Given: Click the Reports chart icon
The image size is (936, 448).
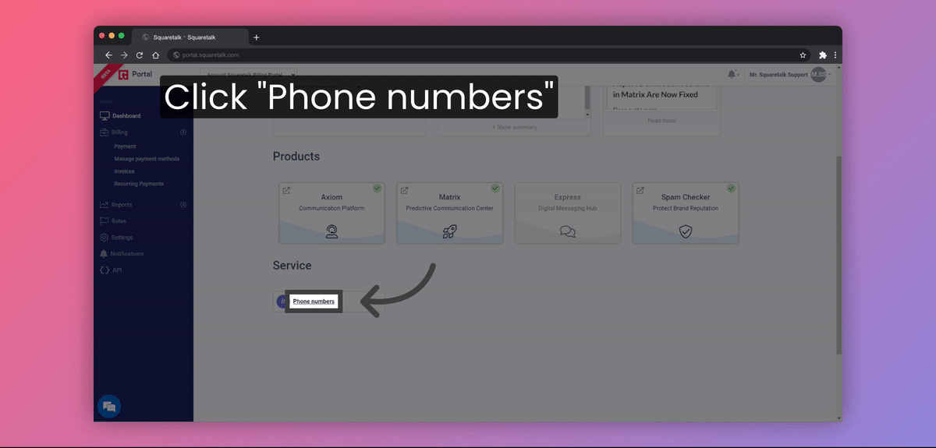Looking at the screenshot, I should tap(105, 205).
